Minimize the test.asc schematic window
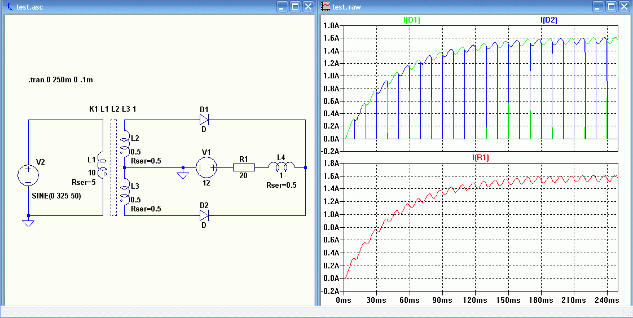The width and height of the screenshot is (633, 318). [283, 6]
